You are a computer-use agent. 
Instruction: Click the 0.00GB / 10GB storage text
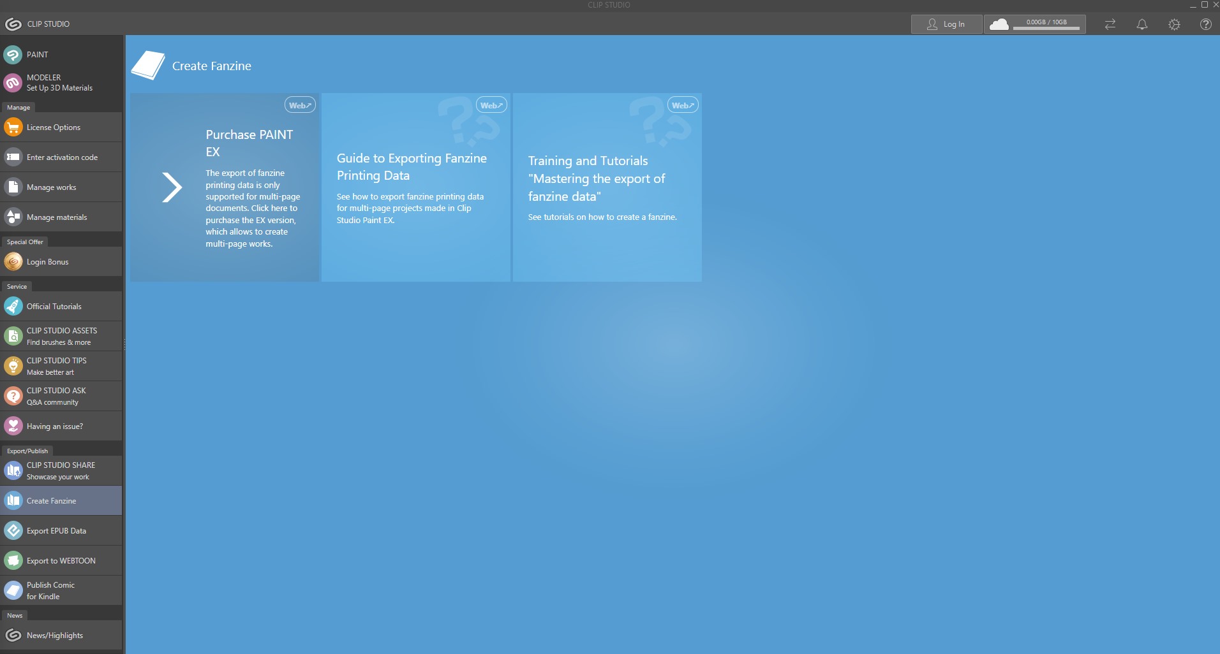point(1046,22)
